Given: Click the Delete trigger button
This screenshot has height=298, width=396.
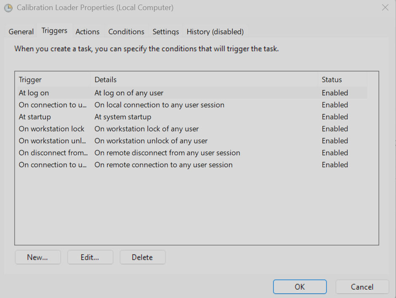Looking at the screenshot, I should [x=142, y=257].
